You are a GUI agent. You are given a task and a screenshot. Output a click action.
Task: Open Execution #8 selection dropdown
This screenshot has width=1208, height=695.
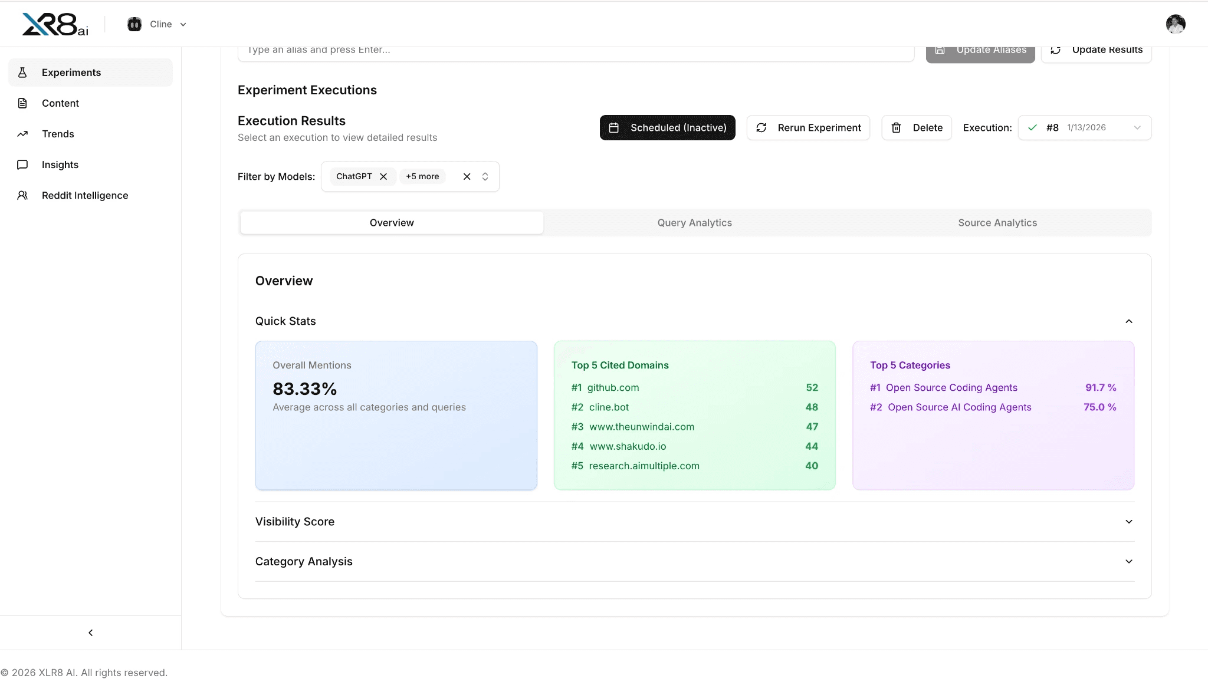click(1084, 127)
